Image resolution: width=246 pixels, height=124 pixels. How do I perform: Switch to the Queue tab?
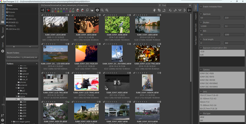tap(3, 32)
